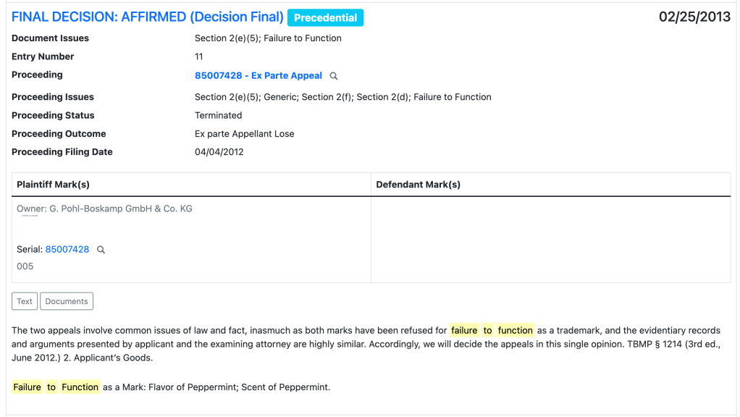
Task: Follow the Serial 85007428 link
Action: point(67,249)
